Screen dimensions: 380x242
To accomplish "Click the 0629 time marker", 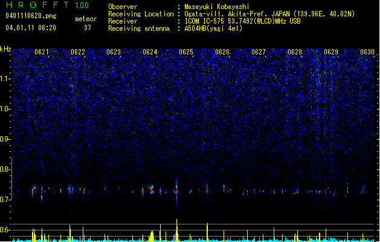I will click(331, 52).
